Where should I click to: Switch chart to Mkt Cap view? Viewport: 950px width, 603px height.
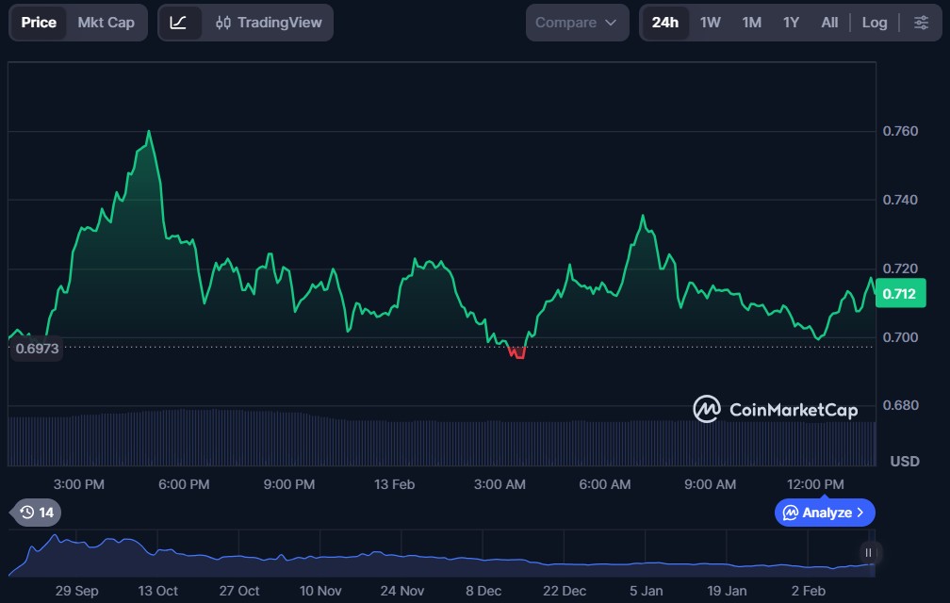pos(106,23)
